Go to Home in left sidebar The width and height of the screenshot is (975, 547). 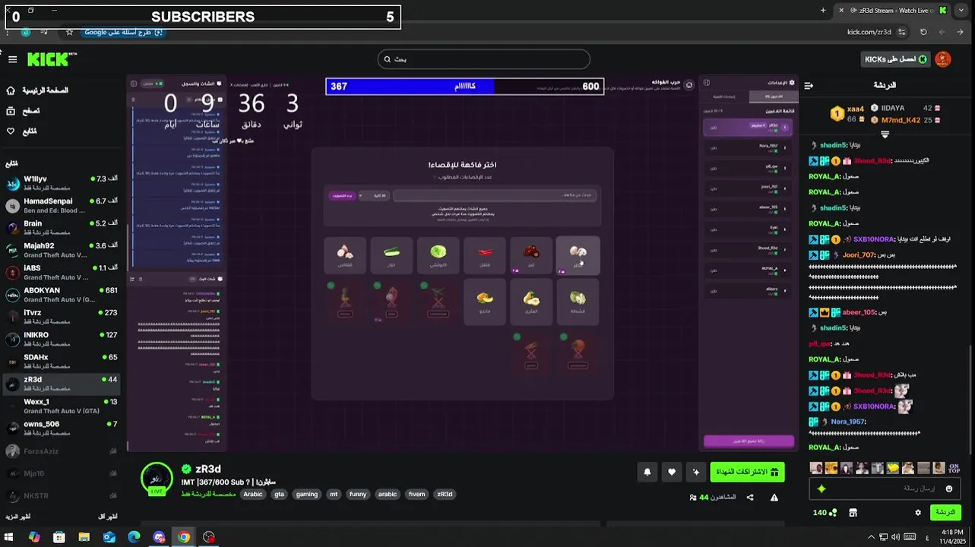37,90
